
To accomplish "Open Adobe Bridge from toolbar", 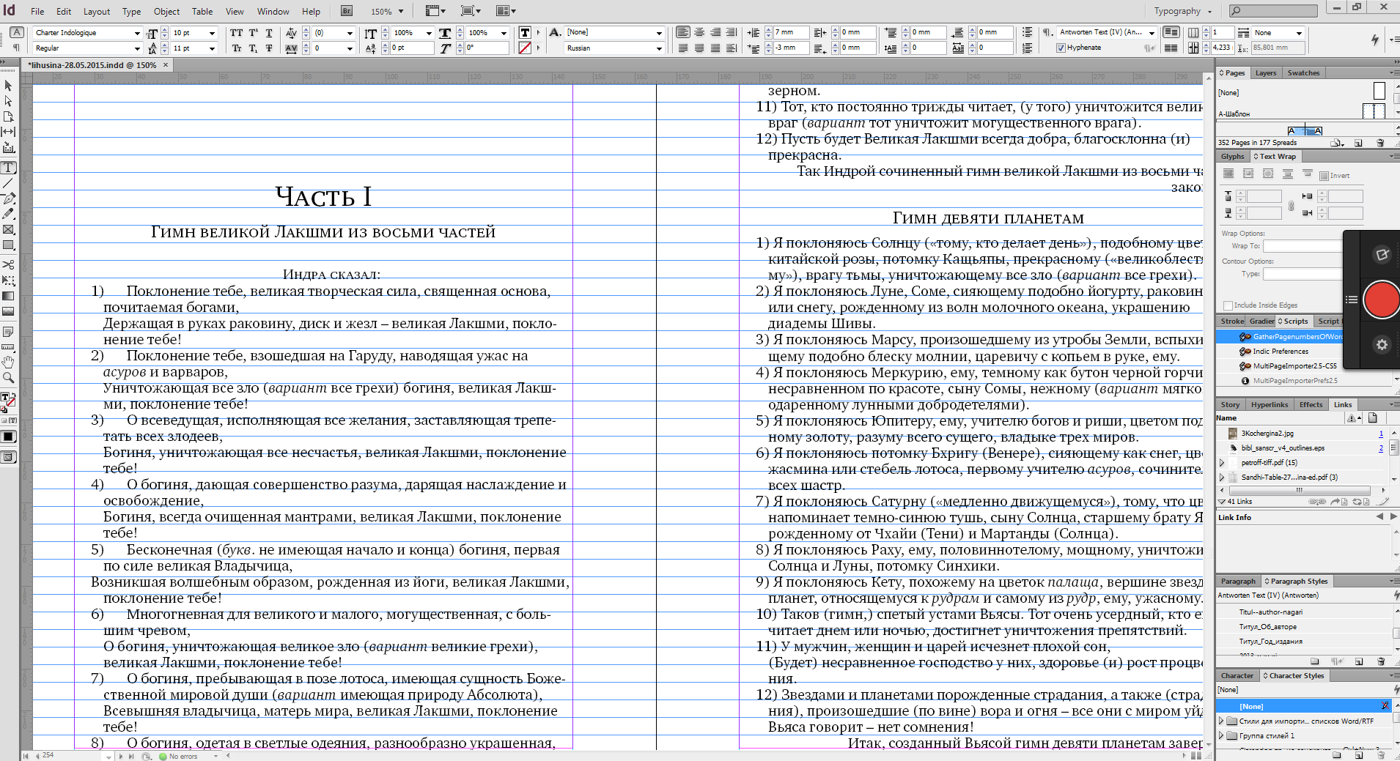I will pos(347,11).
